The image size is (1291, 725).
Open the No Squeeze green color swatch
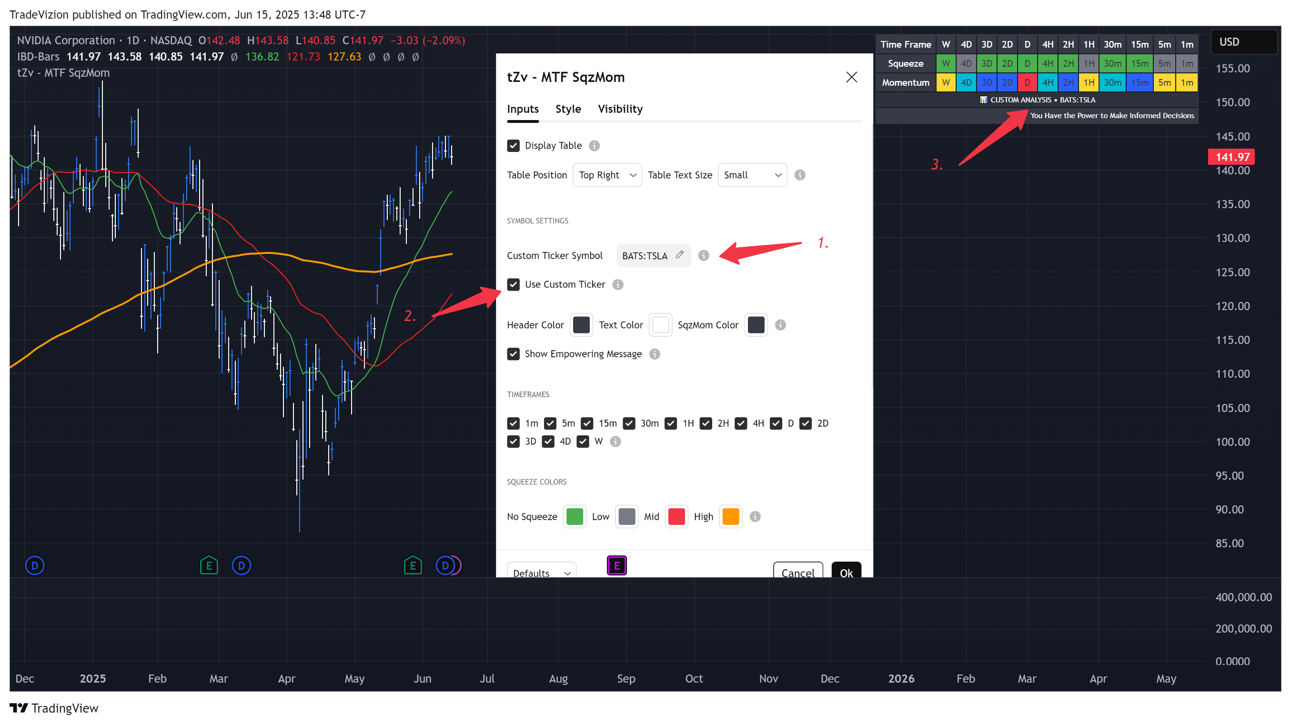[575, 516]
